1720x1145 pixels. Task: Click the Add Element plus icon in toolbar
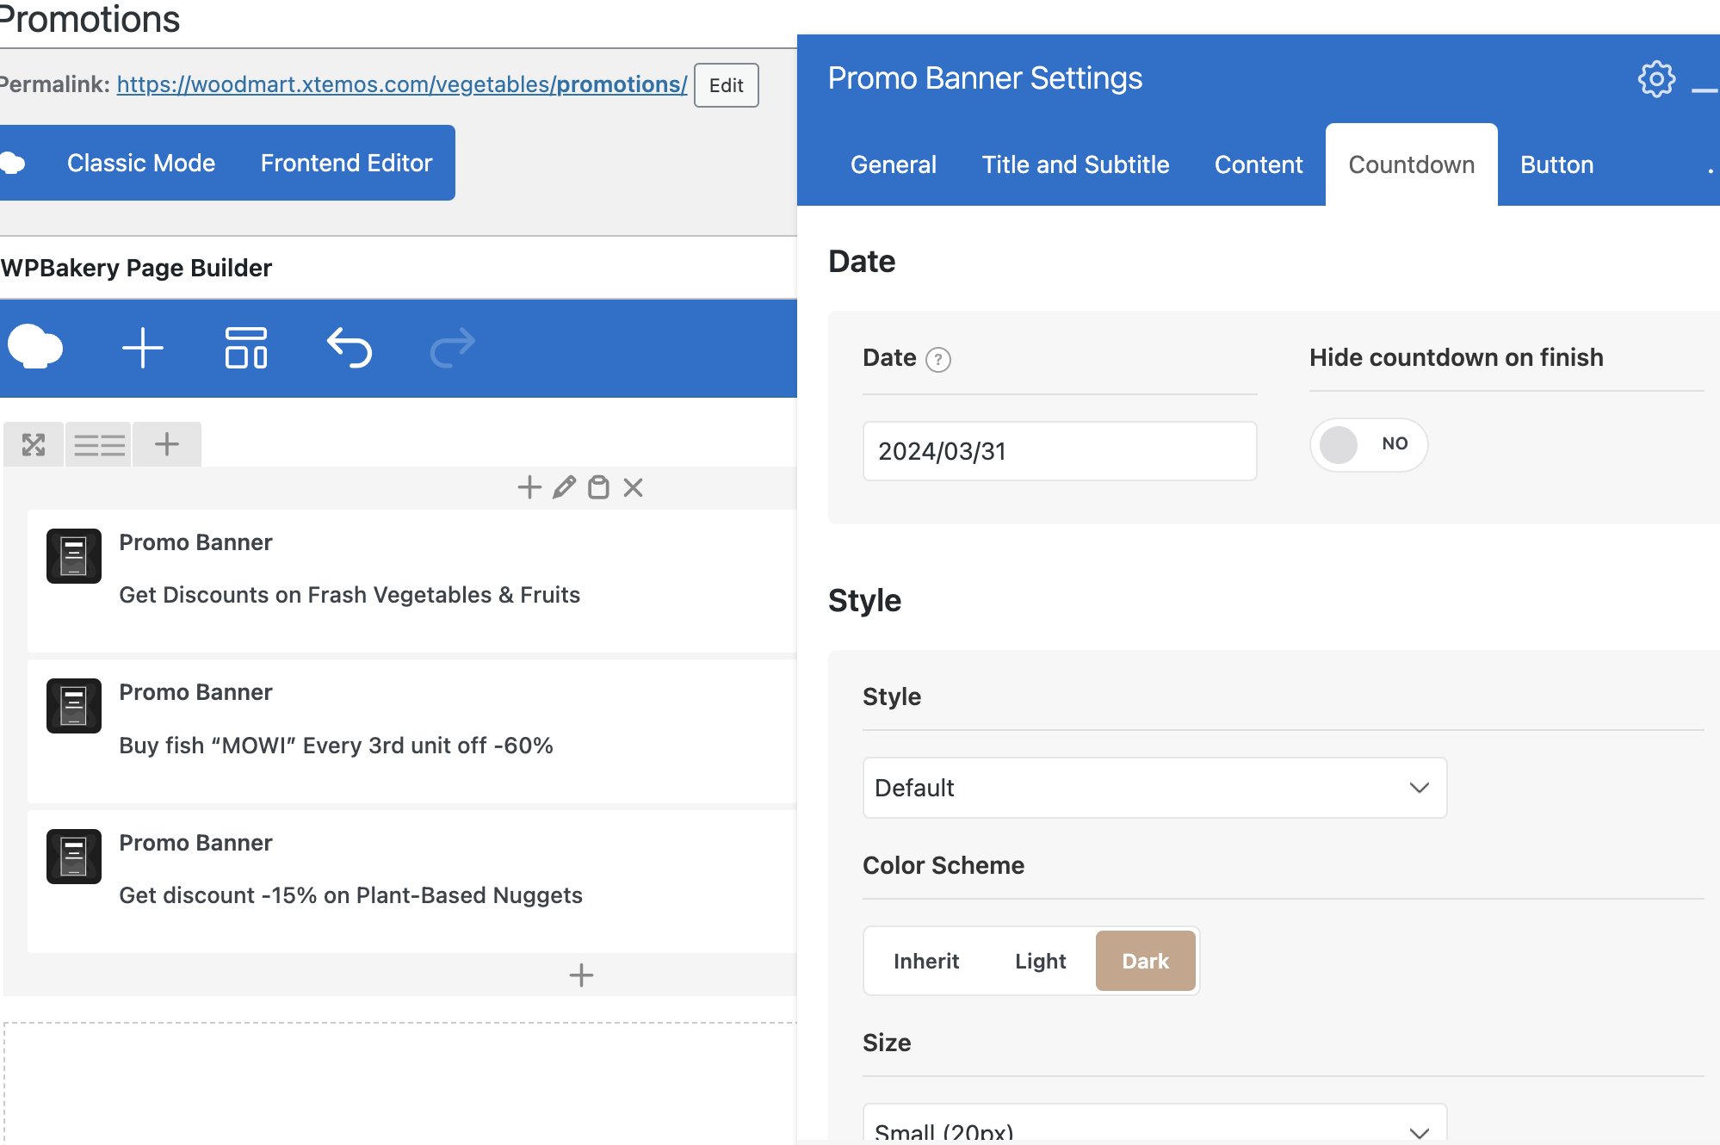tap(143, 349)
